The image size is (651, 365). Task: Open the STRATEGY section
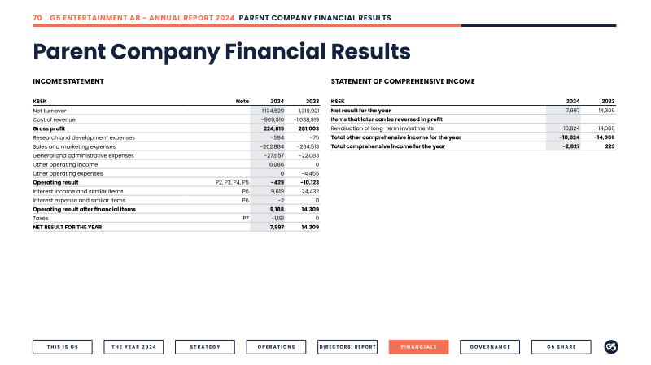click(x=205, y=347)
